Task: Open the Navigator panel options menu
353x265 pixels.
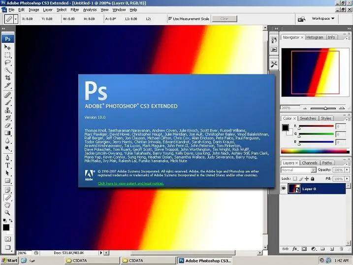Action: click(x=348, y=38)
